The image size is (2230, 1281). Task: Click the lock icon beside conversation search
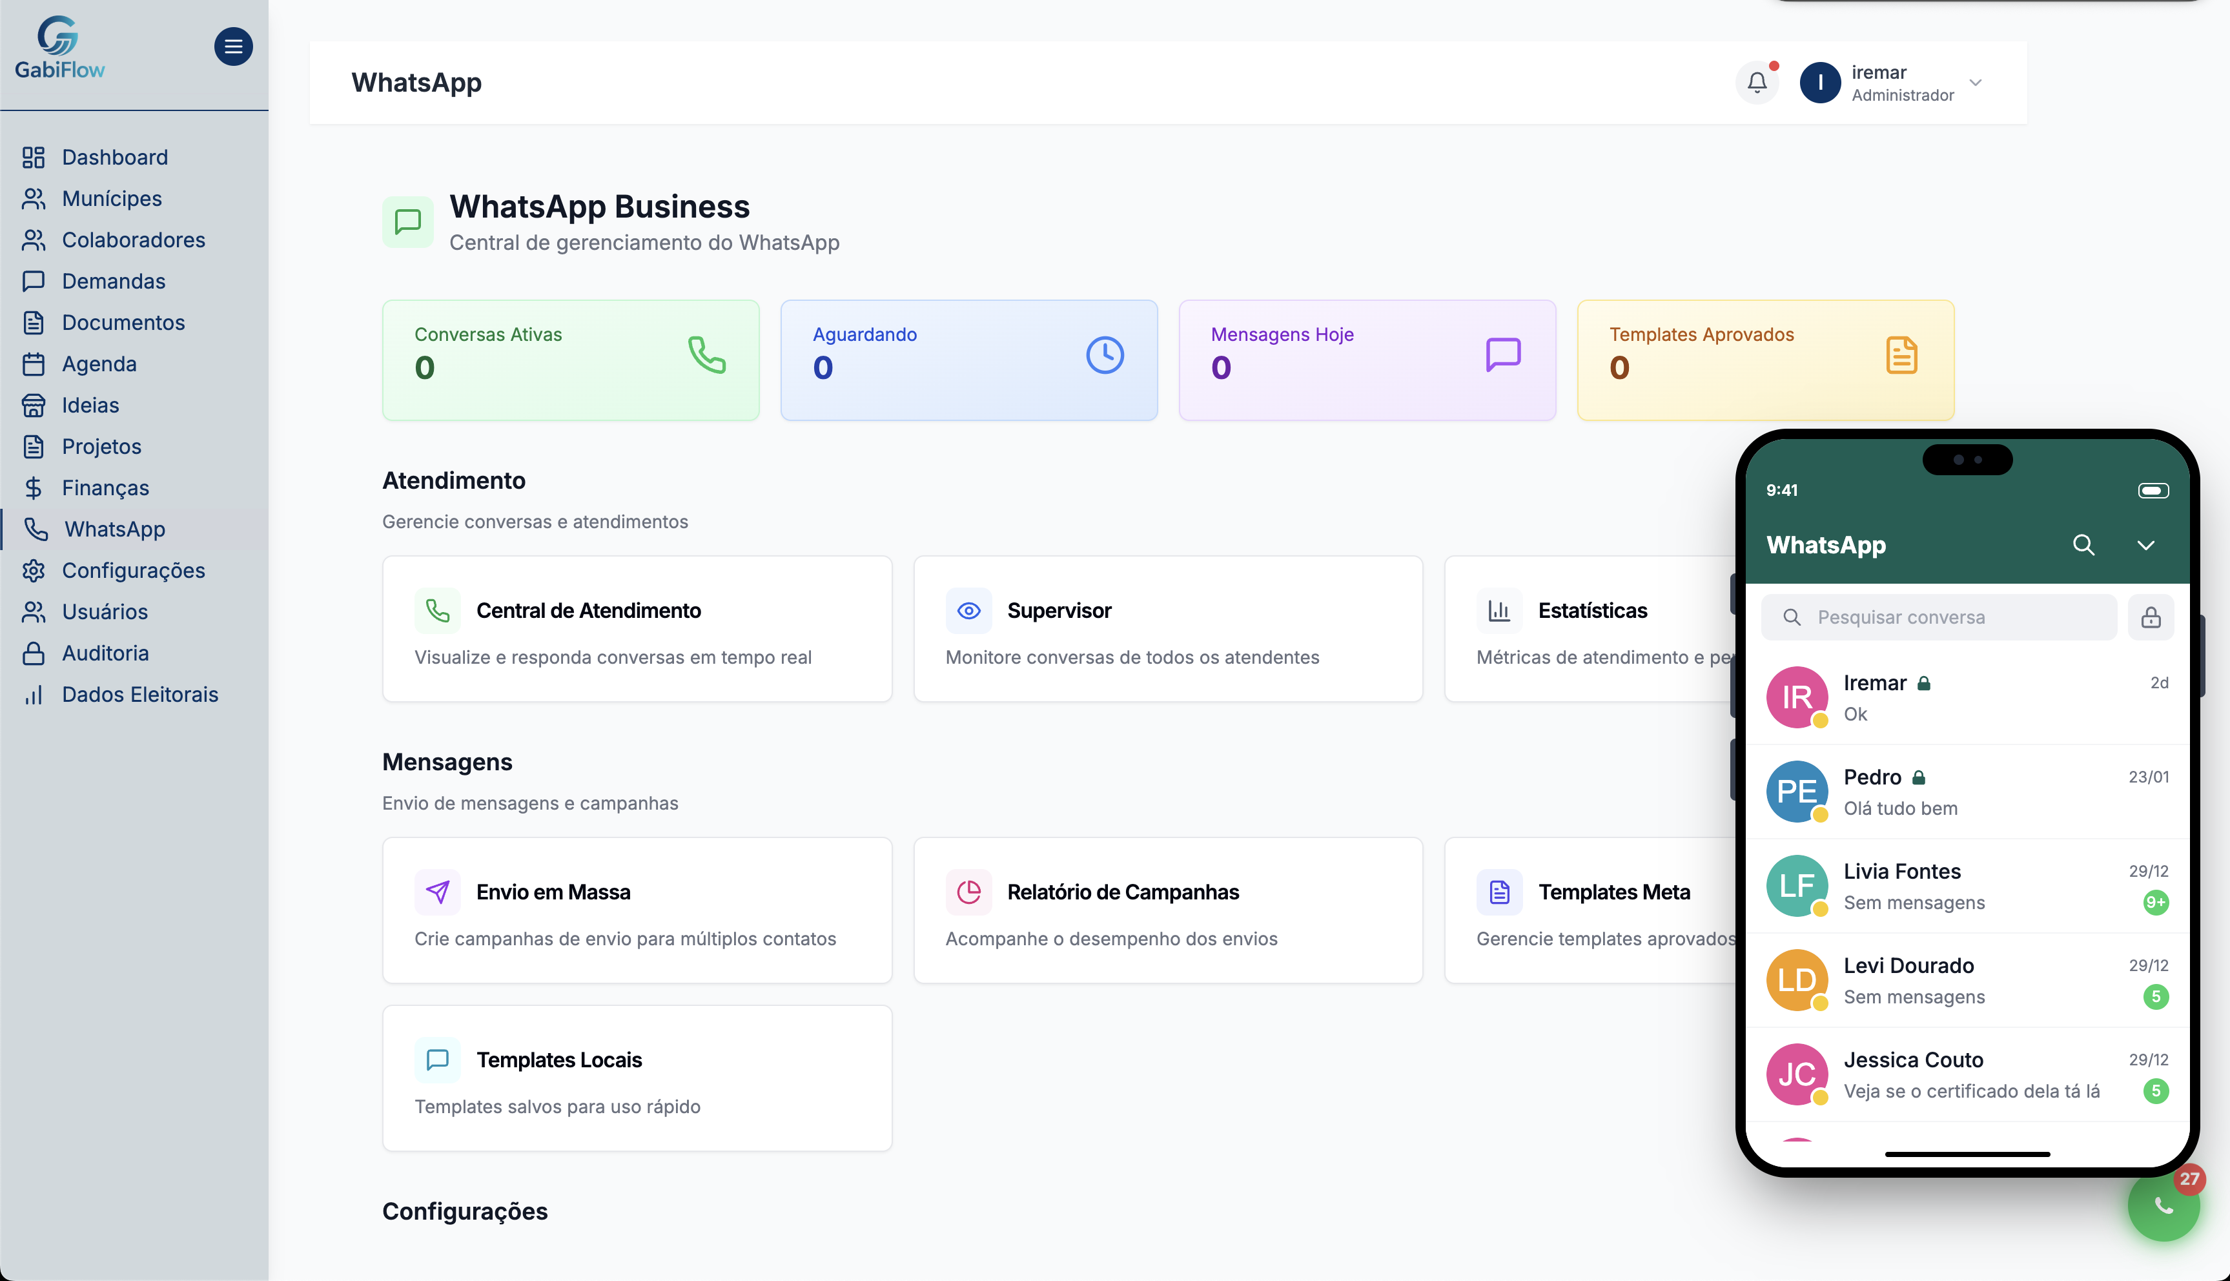pos(2151,618)
